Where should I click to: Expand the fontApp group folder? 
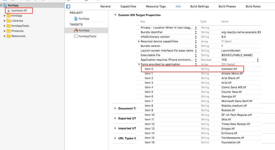(5, 16)
